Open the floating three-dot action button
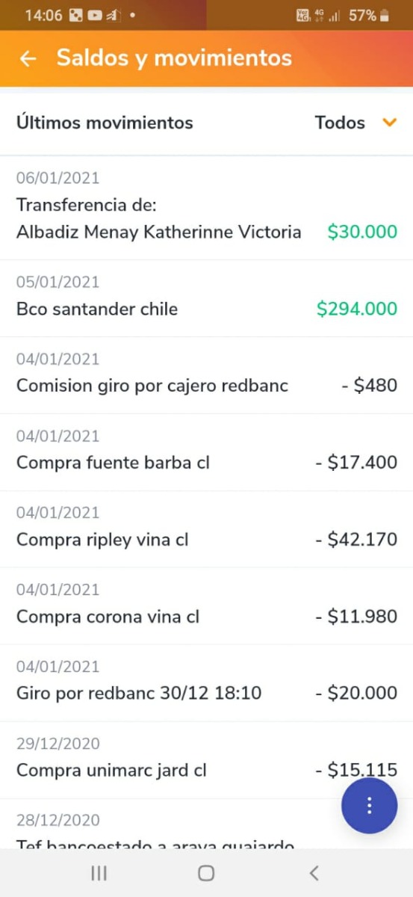Viewport: 413px width, 897px height. [x=369, y=806]
